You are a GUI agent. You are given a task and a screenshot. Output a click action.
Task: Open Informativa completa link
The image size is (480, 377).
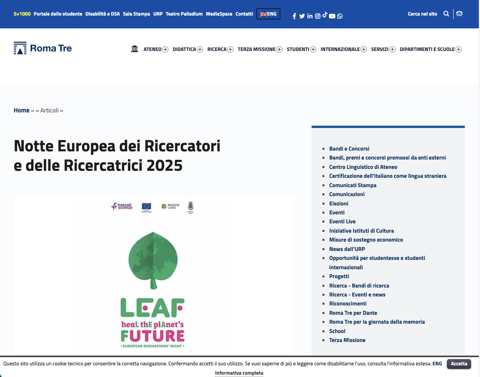coord(239,373)
